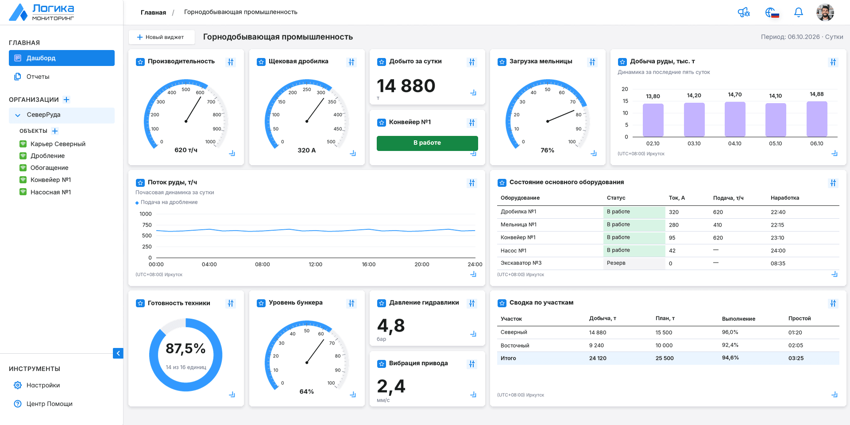Open settings icon on Загрузка мельницы
This screenshot has height=425, width=850.
592,62
